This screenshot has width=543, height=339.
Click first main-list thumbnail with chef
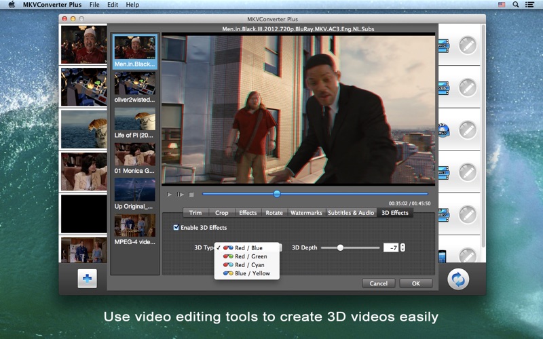(x=83, y=45)
